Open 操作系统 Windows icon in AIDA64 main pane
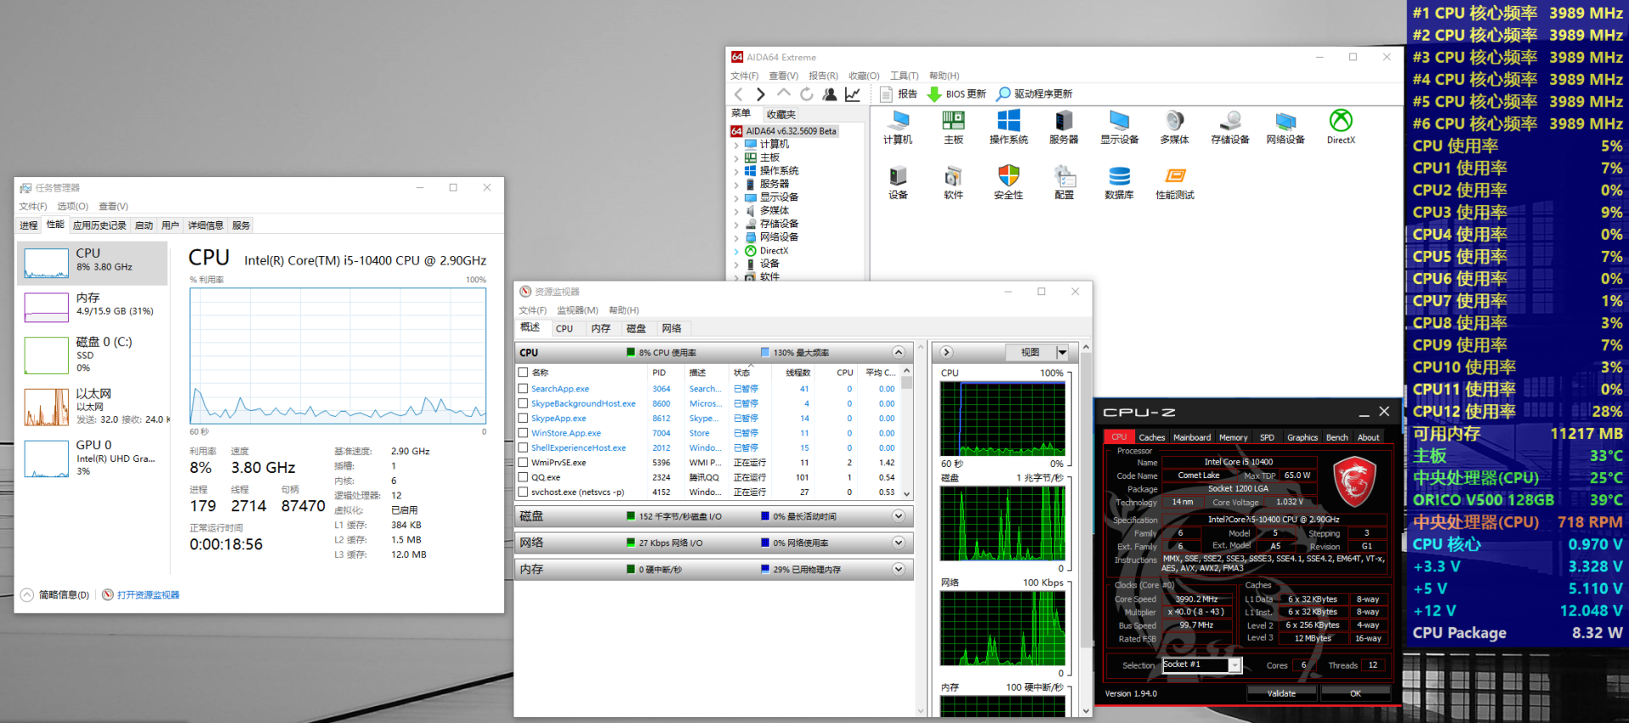The width and height of the screenshot is (1629, 723). 1009,127
